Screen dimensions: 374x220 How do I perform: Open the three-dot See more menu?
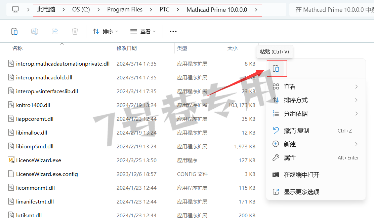pyautogui.click(x=173, y=31)
